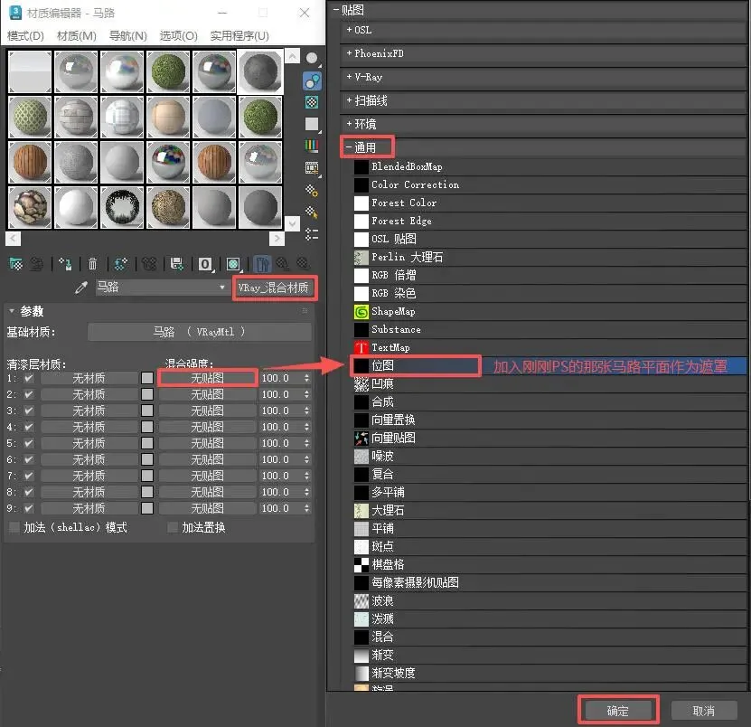
Task: Click the 取消 button
Action: click(x=704, y=711)
